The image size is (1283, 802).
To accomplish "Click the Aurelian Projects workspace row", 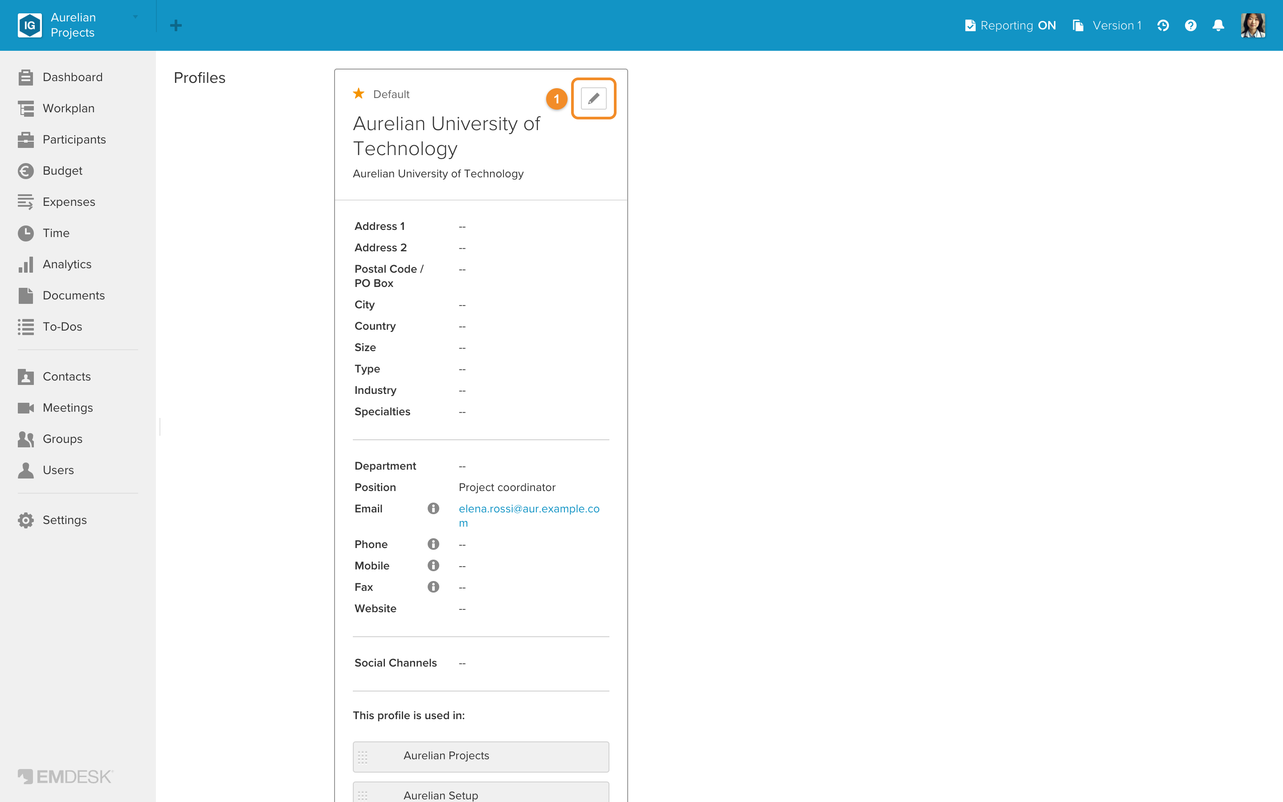I will [x=481, y=757].
